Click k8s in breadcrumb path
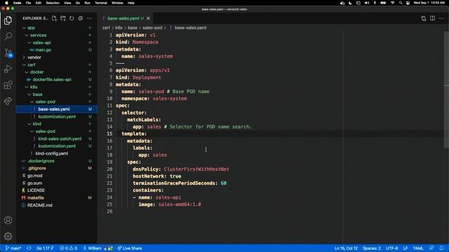This screenshot has height=252, width=449. pos(119,28)
